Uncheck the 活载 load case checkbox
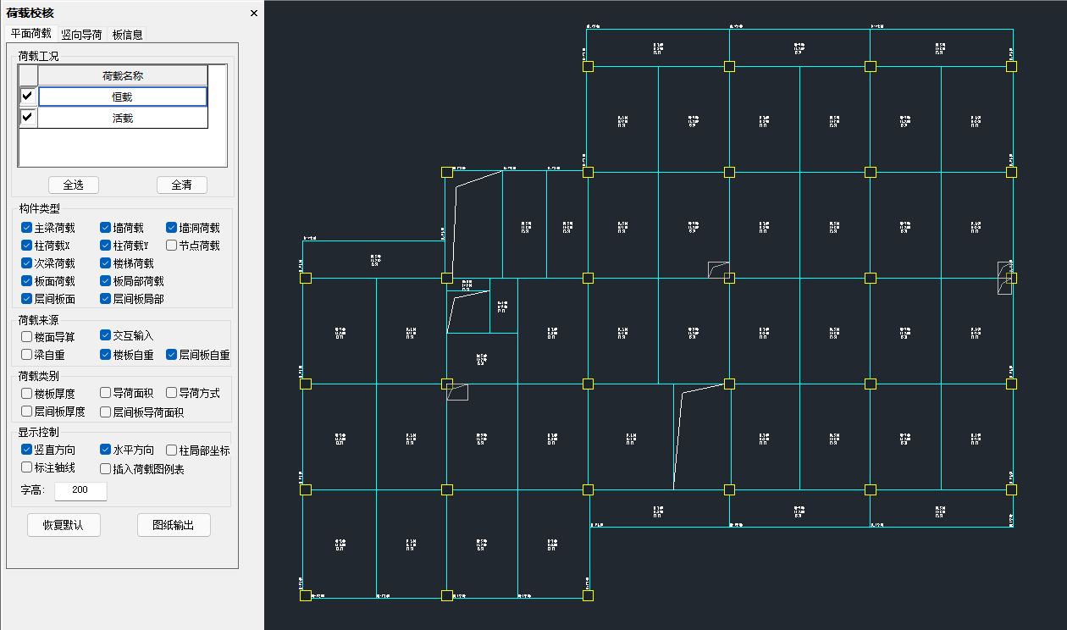 [x=27, y=118]
